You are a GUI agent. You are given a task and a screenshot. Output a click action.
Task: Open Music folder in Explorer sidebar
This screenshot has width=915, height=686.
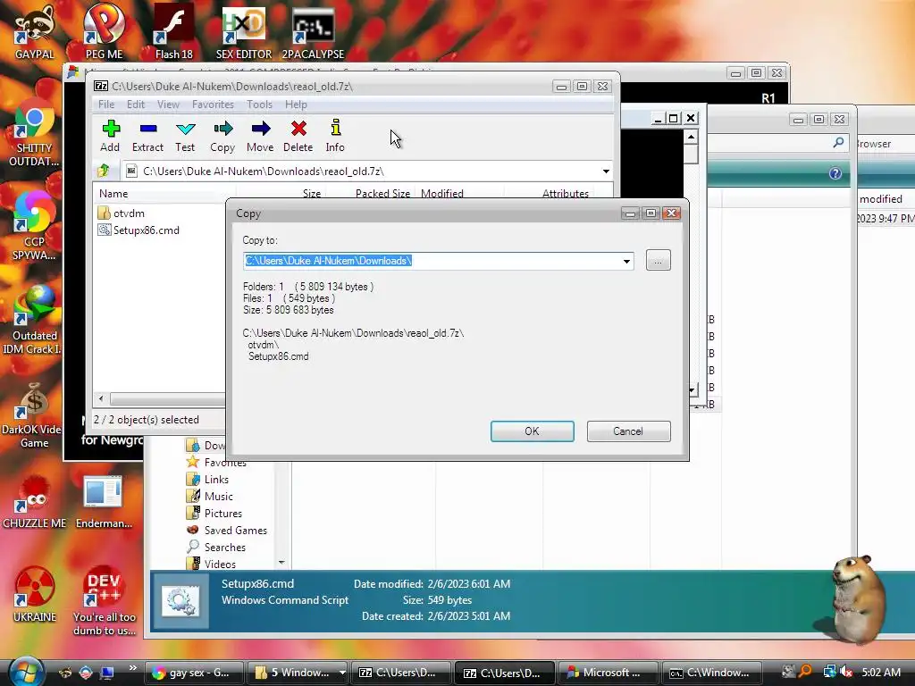click(210, 496)
